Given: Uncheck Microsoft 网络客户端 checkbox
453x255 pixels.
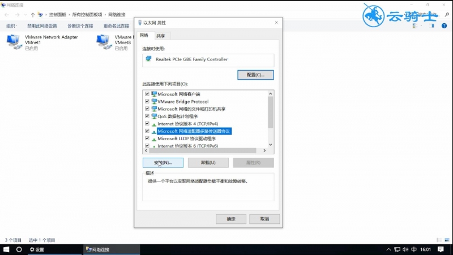Looking at the screenshot, I should 147,94.
